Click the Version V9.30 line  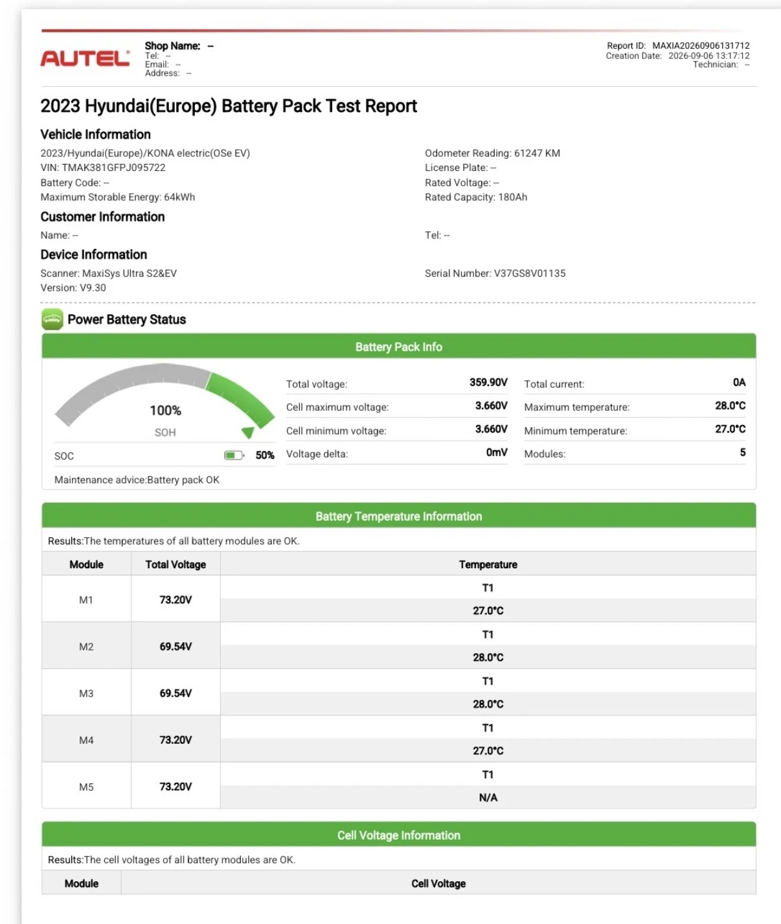[x=73, y=288]
